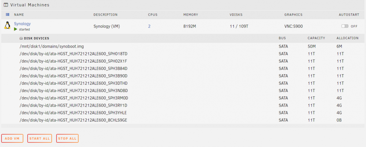
Task: Sort by the NAME column header
Action: pyautogui.click(x=19, y=15)
